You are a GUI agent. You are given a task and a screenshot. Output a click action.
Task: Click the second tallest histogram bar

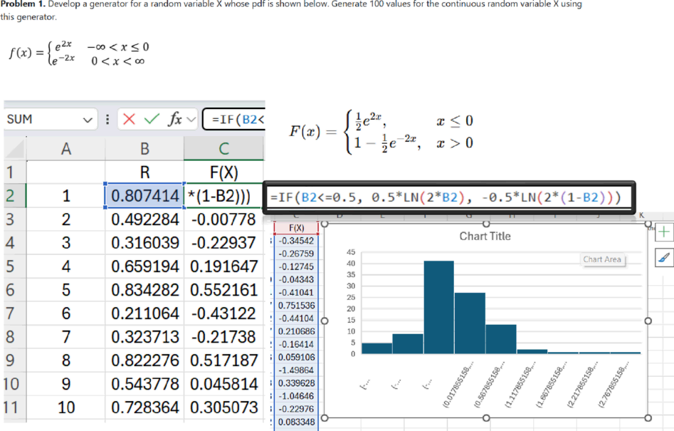(470, 323)
